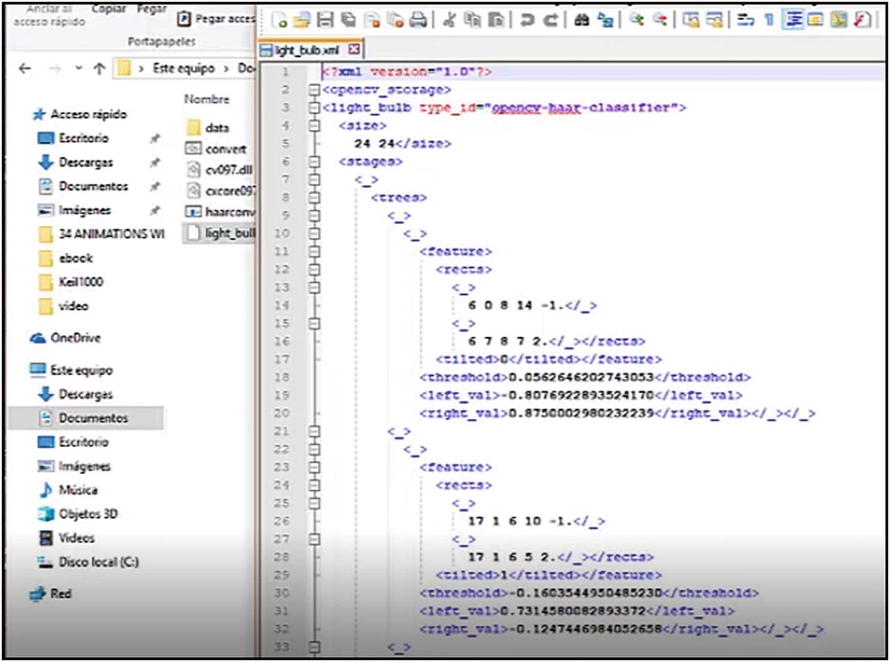Viewport: 890px width, 662px height.
Task: Select the convert file
Action: [216, 149]
